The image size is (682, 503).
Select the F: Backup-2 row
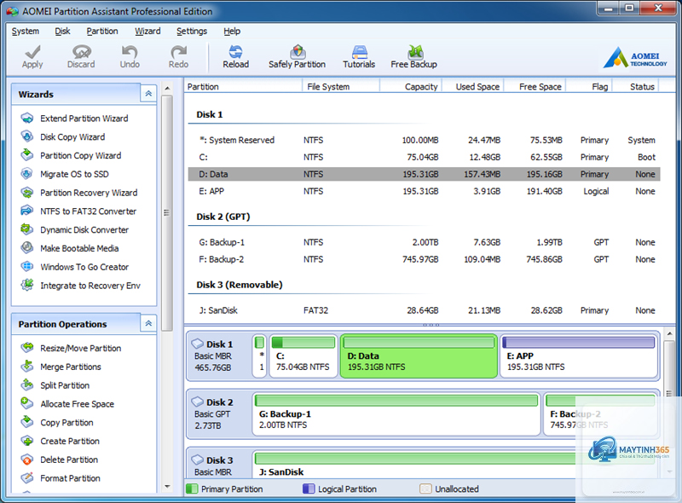424,259
